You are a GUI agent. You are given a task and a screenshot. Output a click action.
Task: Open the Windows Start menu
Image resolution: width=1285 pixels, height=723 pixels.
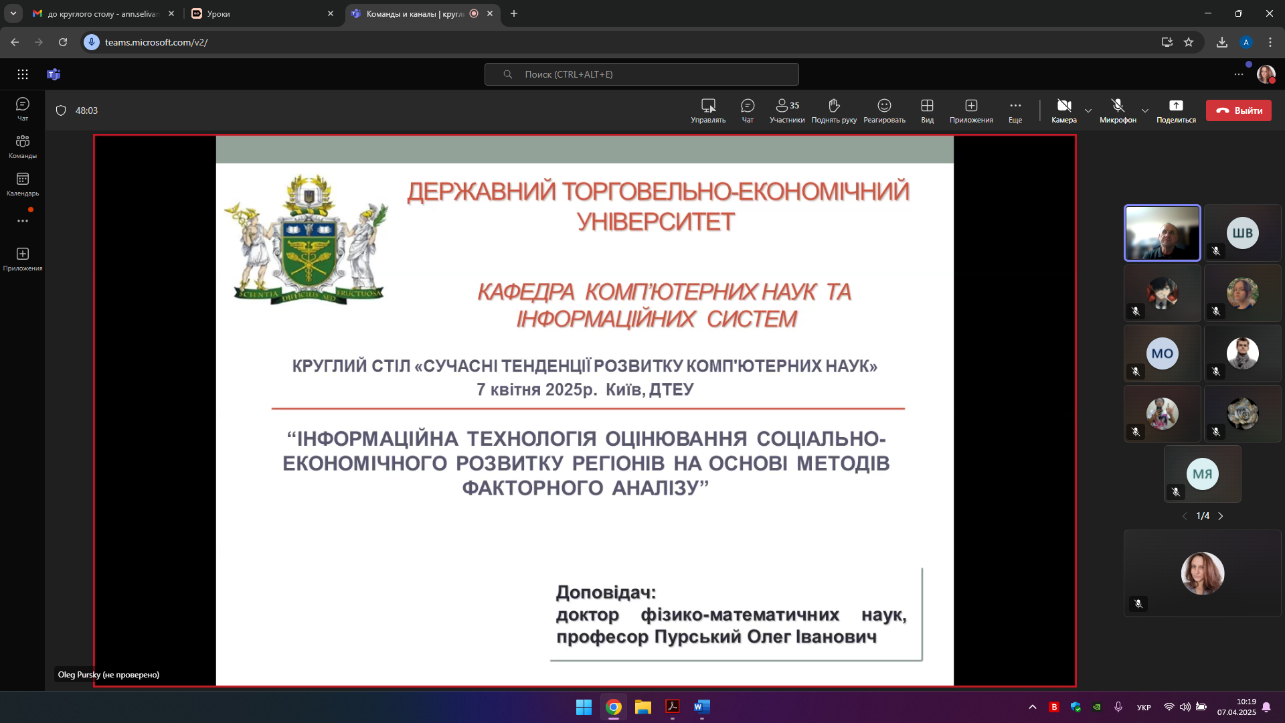pos(584,707)
